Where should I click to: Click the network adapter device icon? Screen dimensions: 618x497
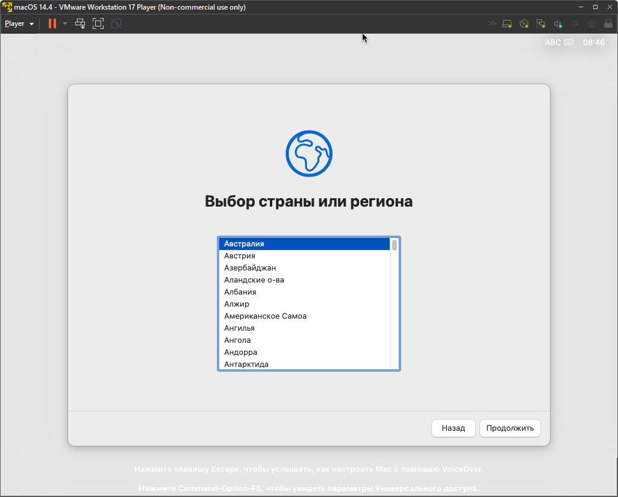pyautogui.click(x=541, y=23)
